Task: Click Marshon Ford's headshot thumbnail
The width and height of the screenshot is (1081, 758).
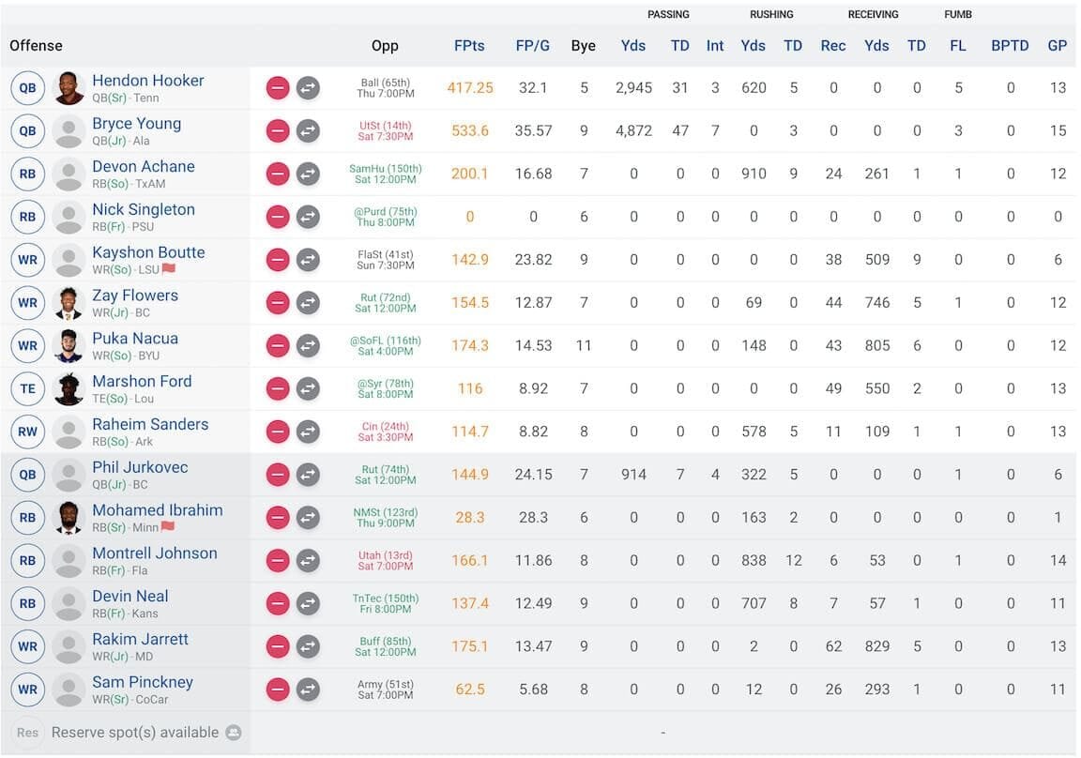Action: pos(69,388)
